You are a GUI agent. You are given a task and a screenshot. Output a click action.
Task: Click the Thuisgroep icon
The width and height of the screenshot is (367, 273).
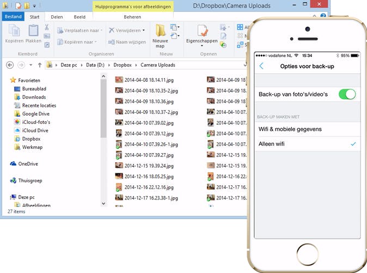(13, 180)
